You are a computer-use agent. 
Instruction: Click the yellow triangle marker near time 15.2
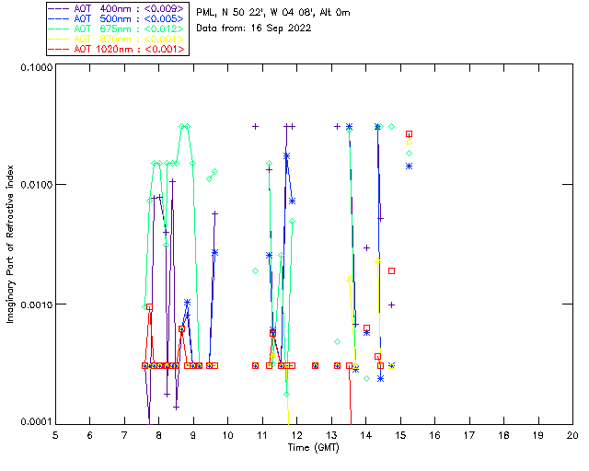pos(409,142)
